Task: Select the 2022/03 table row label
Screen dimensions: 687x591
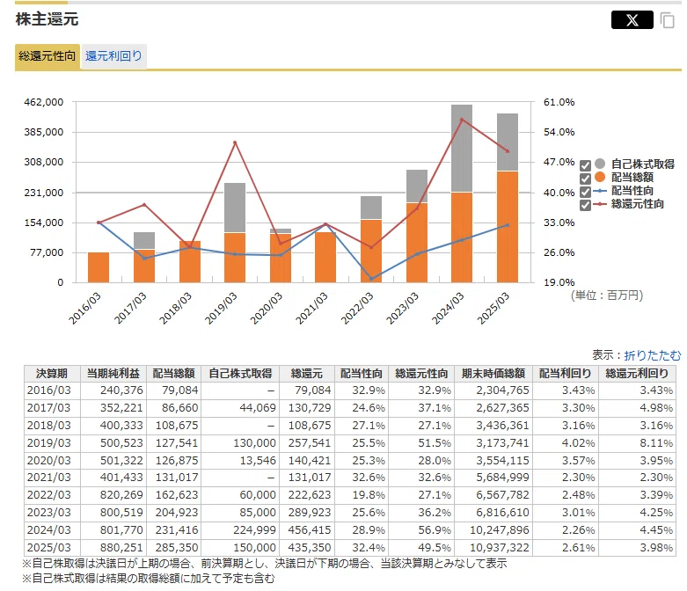Action: coord(48,495)
